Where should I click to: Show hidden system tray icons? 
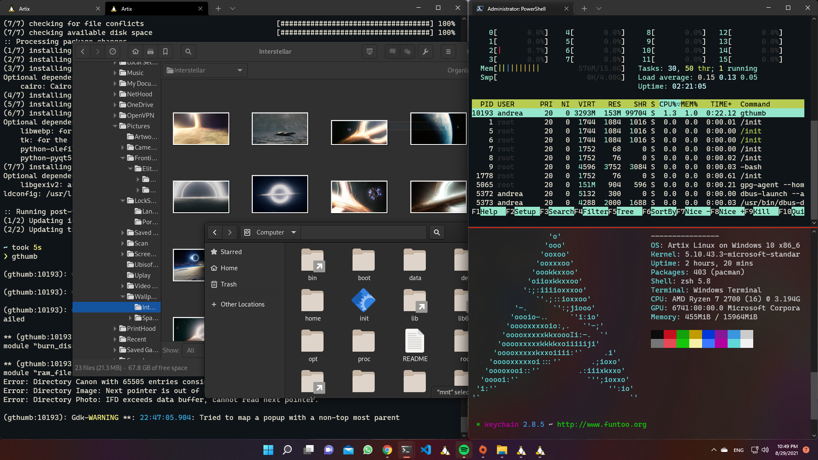point(714,450)
